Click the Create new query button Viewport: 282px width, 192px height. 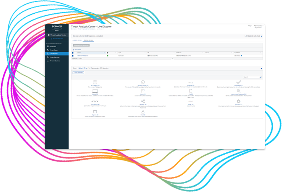tap(78, 72)
